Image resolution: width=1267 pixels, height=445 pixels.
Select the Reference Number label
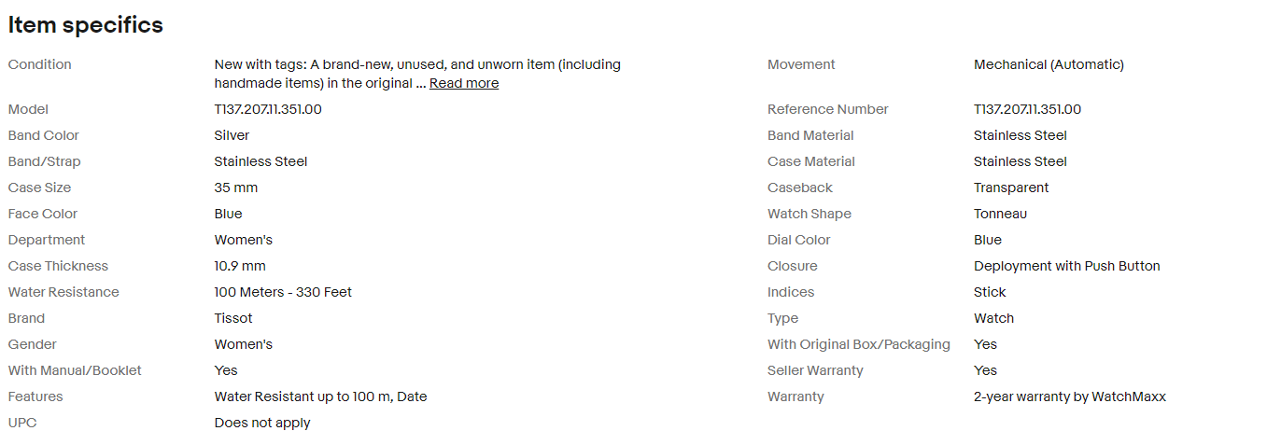tap(827, 109)
